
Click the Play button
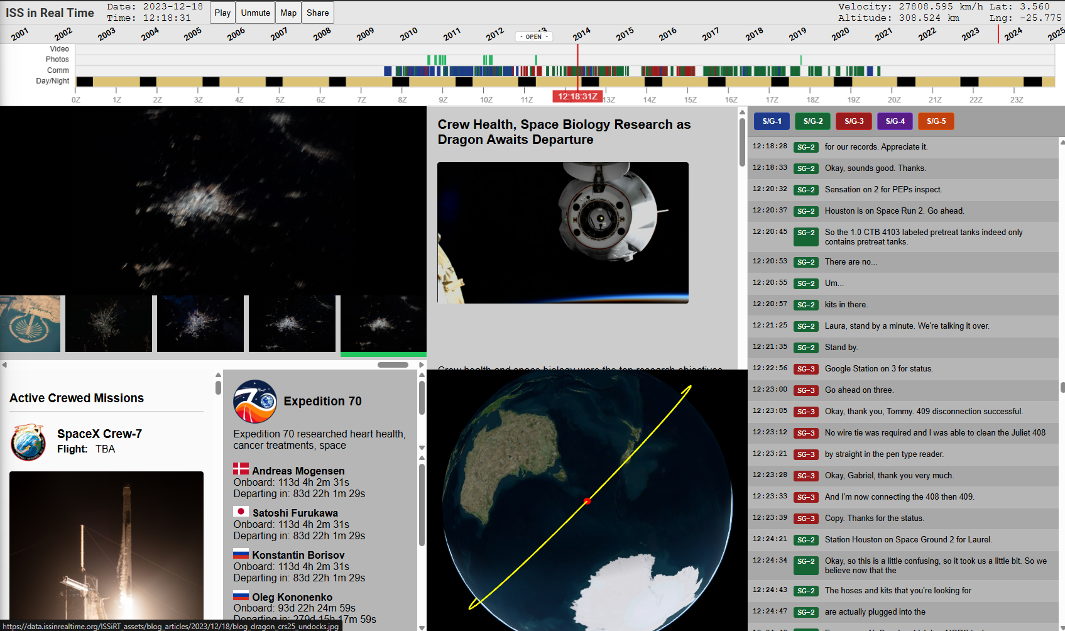pyautogui.click(x=222, y=13)
